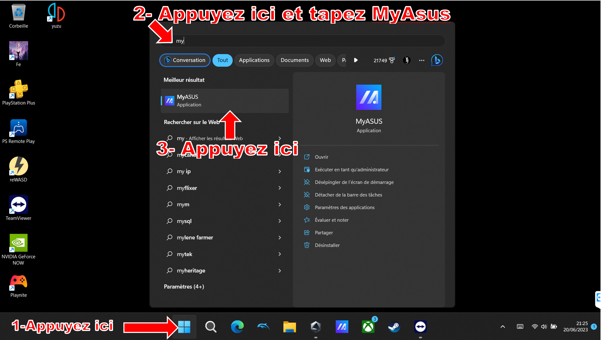The image size is (601, 340).
Task: Expand the 'mysql' suggestion arrow
Action: point(280,221)
